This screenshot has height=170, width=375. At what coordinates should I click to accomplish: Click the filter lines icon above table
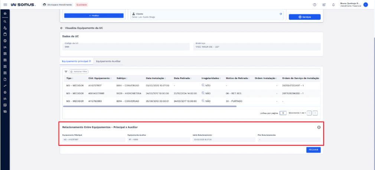coord(66,72)
